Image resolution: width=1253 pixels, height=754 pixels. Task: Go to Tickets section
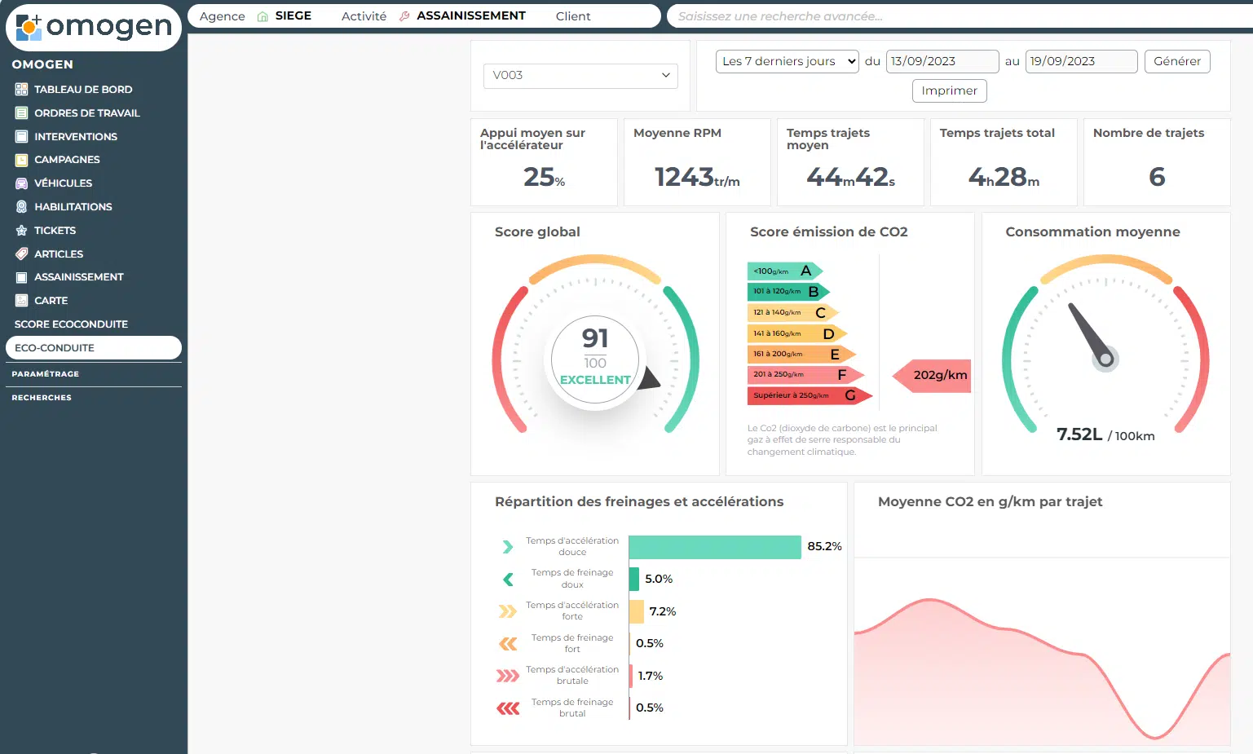pyautogui.click(x=55, y=231)
